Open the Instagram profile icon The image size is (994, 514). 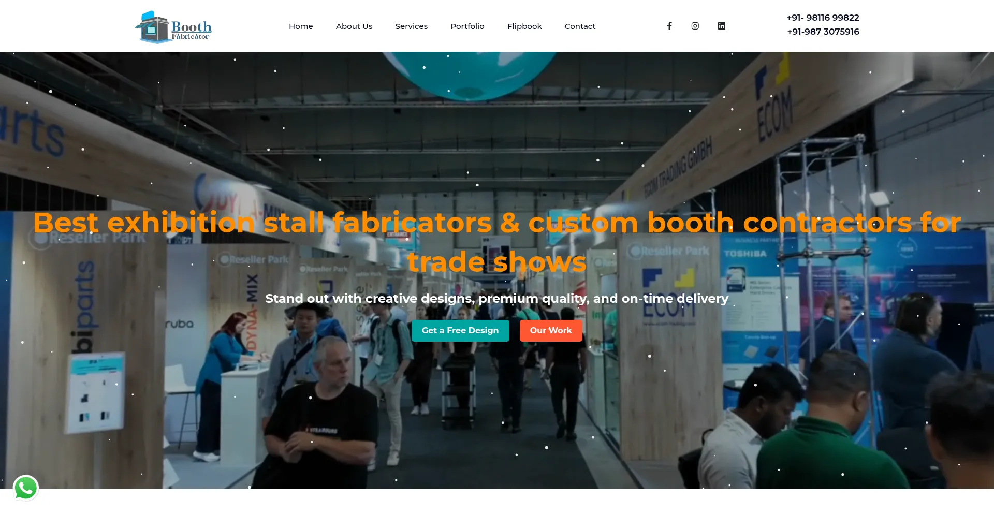tap(695, 26)
